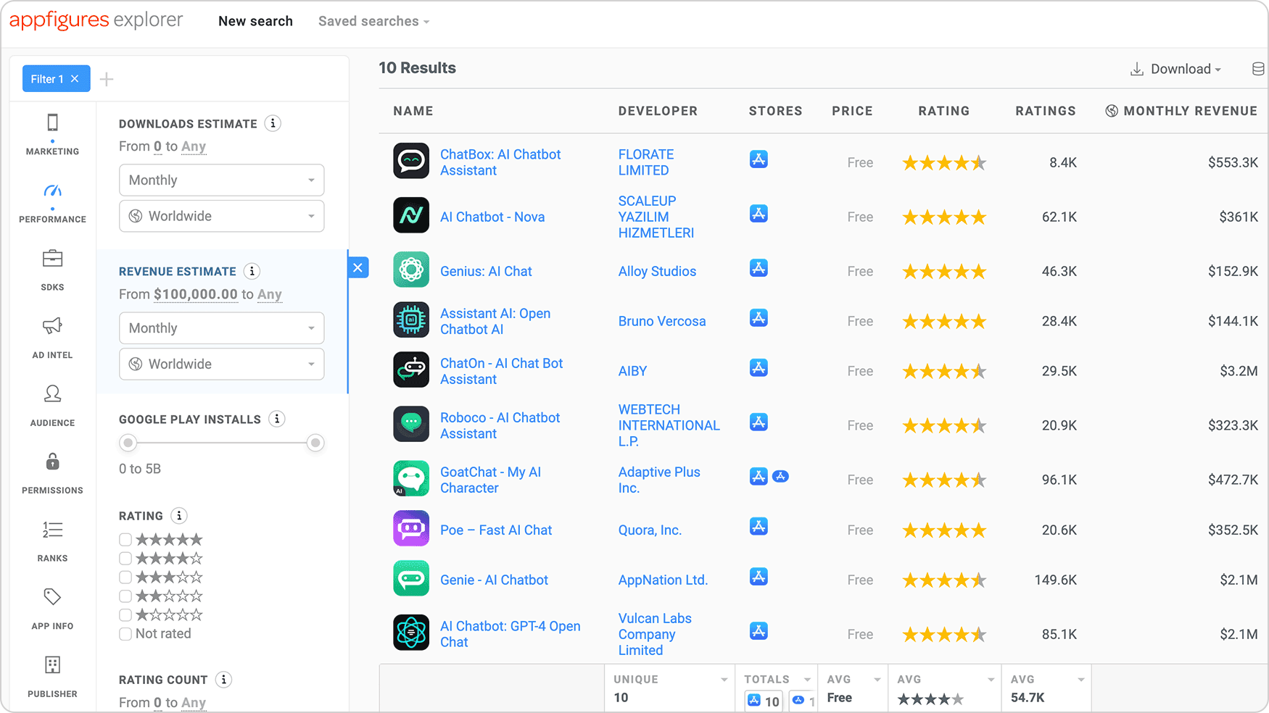
Task: Click the AI Chatbot - Nova app icon
Action: point(411,215)
